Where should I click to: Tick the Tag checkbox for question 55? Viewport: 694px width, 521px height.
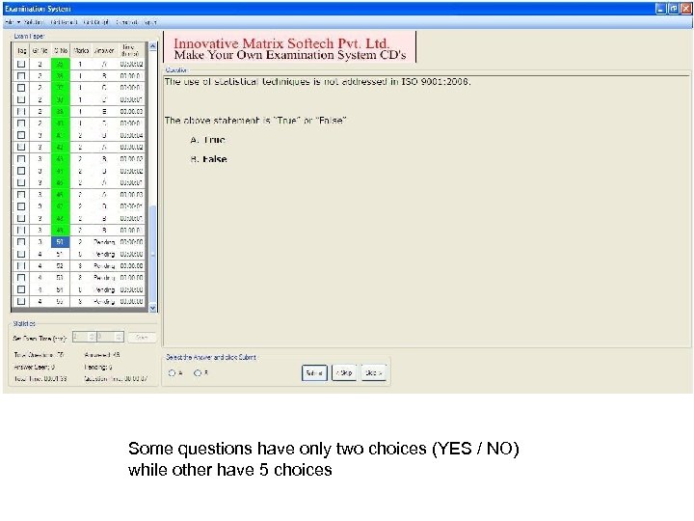[x=21, y=301]
